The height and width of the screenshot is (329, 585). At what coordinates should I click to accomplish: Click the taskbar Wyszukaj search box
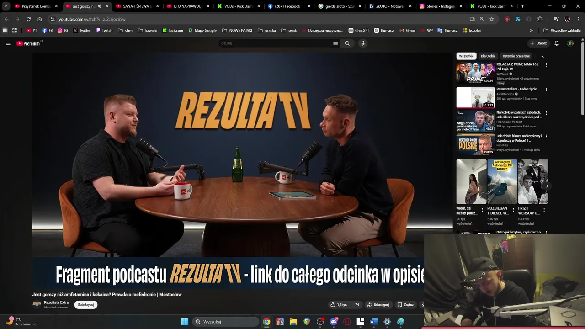[226, 322]
